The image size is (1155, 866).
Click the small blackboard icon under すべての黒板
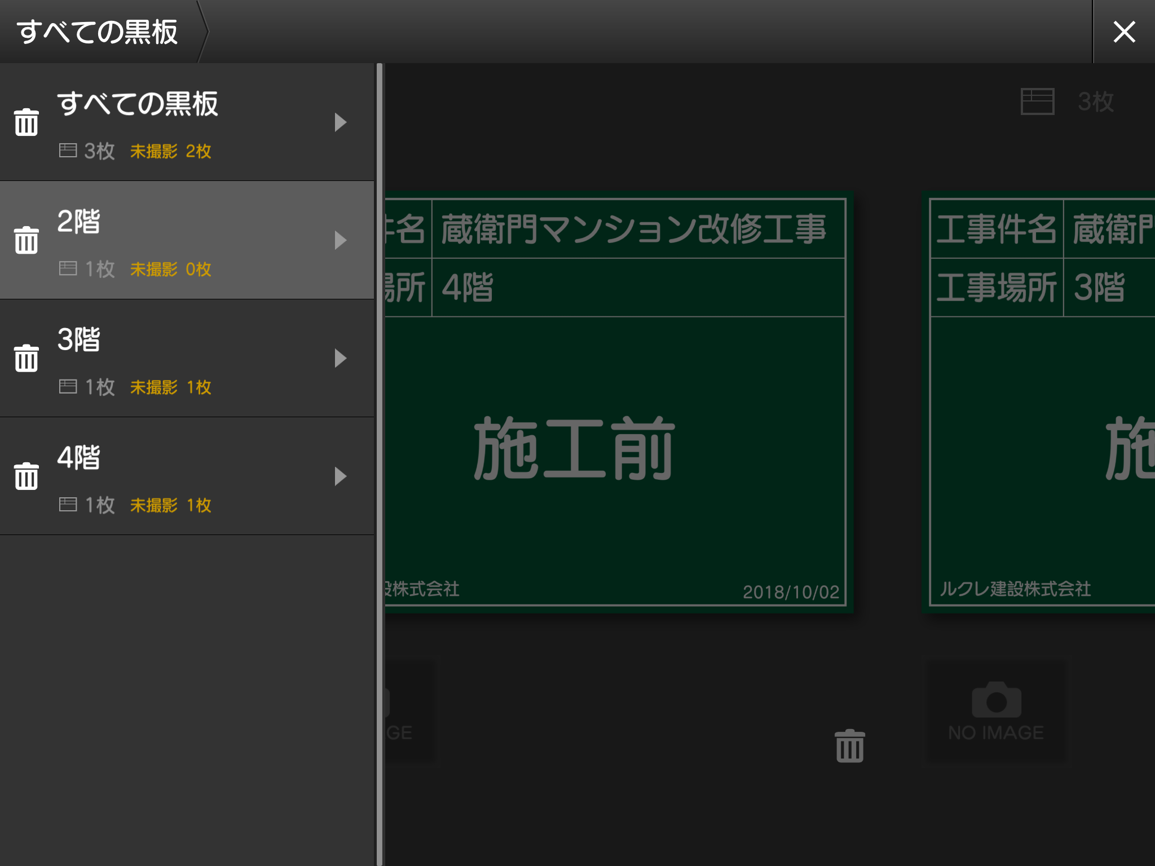coord(68,150)
